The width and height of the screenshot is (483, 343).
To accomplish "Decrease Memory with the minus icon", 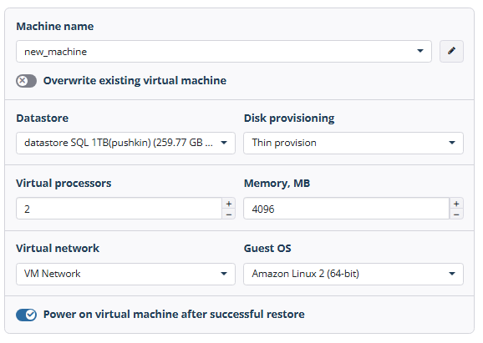I will coord(456,214).
